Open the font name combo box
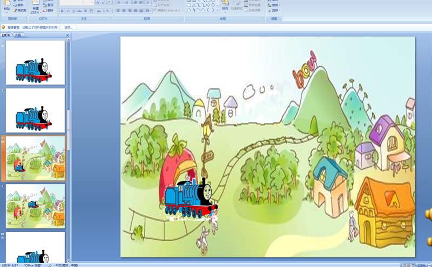 pos(72,3)
